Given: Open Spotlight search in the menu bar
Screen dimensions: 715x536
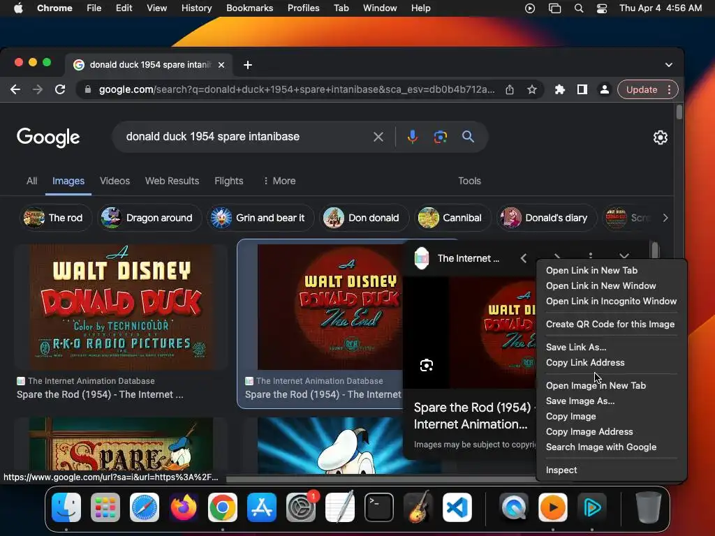Looking at the screenshot, I should pyautogui.click(x=579, y=8).
